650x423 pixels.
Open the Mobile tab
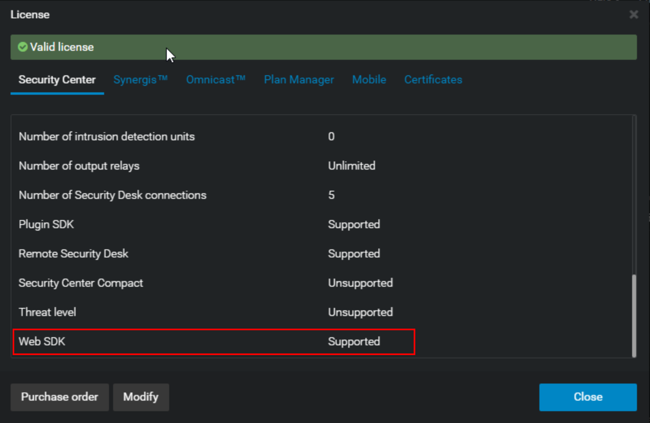pos(369,80)
